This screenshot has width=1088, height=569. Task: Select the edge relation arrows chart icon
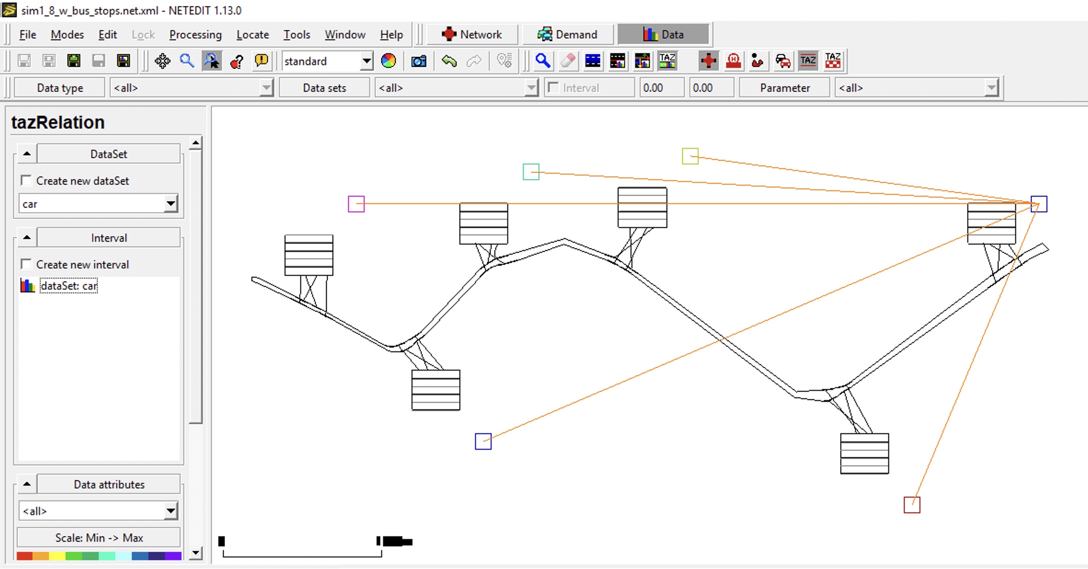point(642,61)
